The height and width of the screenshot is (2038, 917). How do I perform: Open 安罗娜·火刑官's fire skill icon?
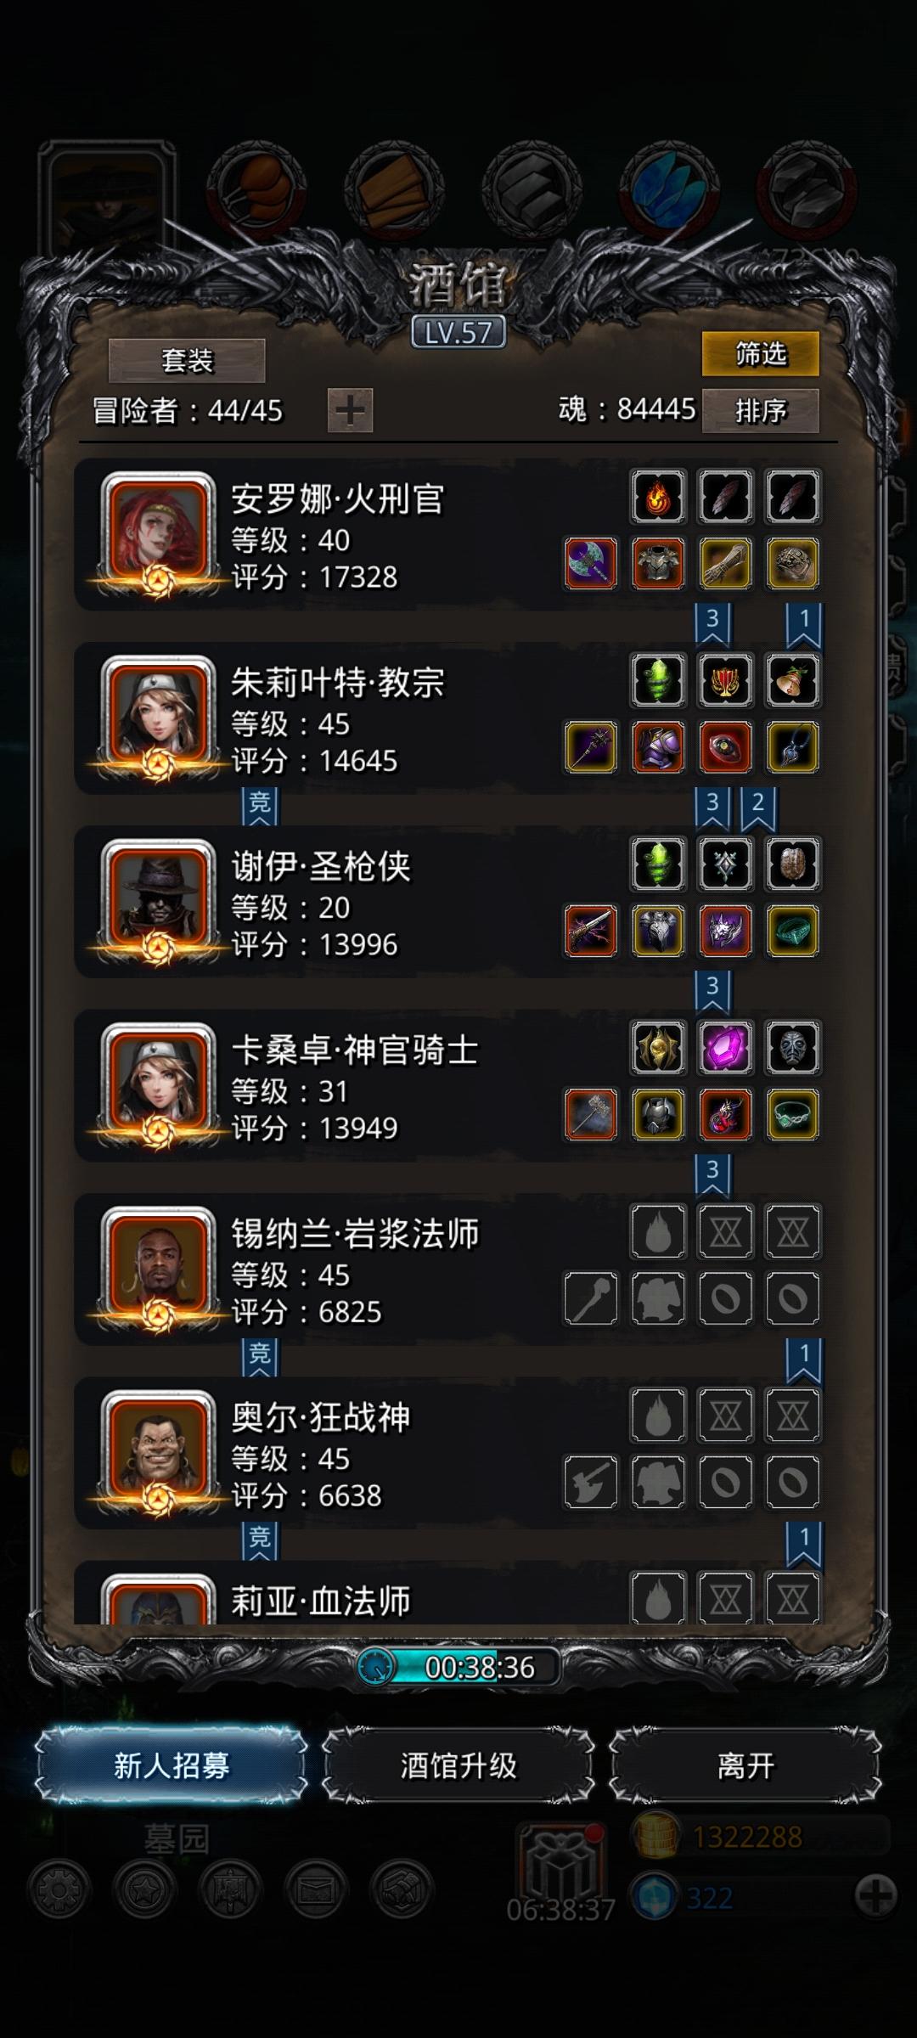coord(658,497)
